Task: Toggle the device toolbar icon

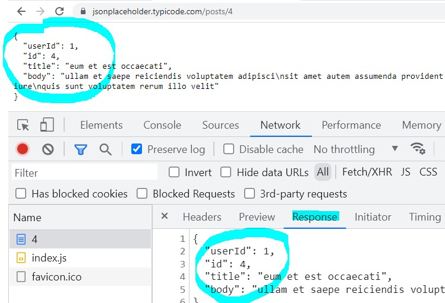Action: (x=47, y=125)
